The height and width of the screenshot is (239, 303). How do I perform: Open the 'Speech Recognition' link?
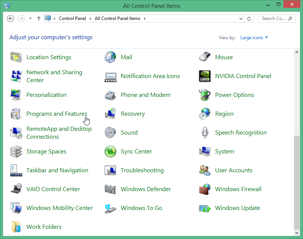pos(241,133)
